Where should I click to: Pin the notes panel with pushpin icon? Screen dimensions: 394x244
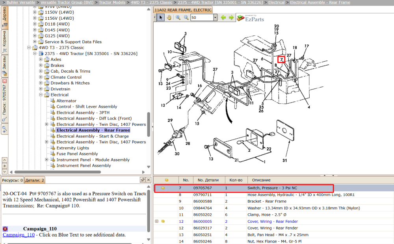(x=143, y=180)
